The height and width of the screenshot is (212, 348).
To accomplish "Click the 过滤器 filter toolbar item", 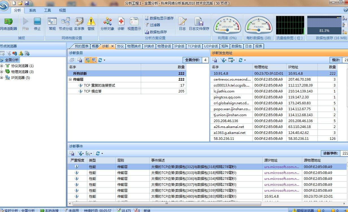I will pyautogui.click(x=153, y=25).
